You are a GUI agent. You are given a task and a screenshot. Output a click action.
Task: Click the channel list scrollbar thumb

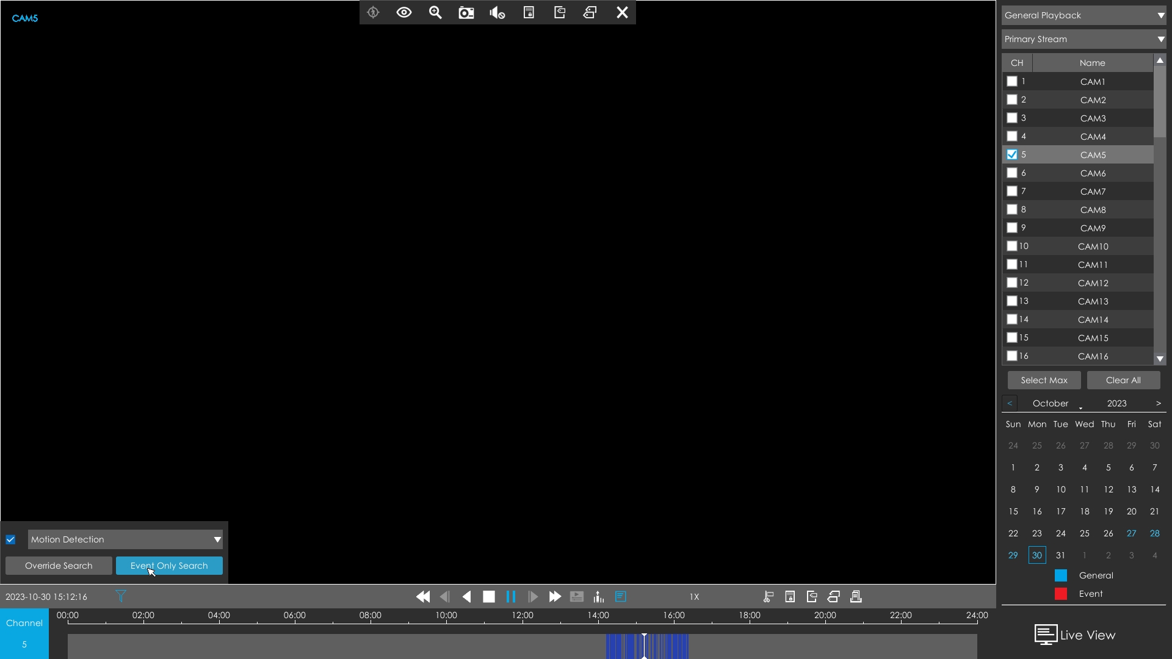(1160, 101)
